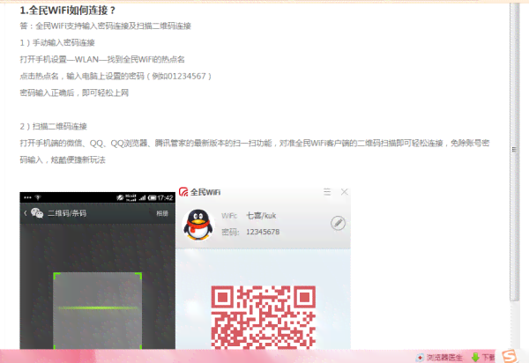Click the line 打开手机设置—WLAN—找到全民WiFi的热点名

click(x=102, y=59)
